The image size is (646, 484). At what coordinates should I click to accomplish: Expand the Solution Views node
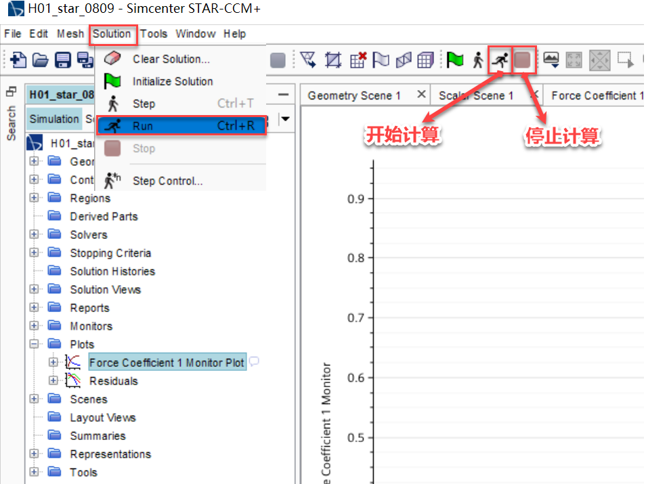pos(34,289)
